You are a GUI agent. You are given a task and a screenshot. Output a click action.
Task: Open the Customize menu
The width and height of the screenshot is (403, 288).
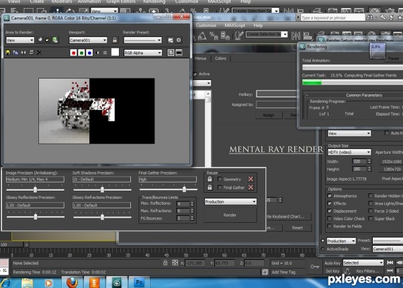coord(206,26)
